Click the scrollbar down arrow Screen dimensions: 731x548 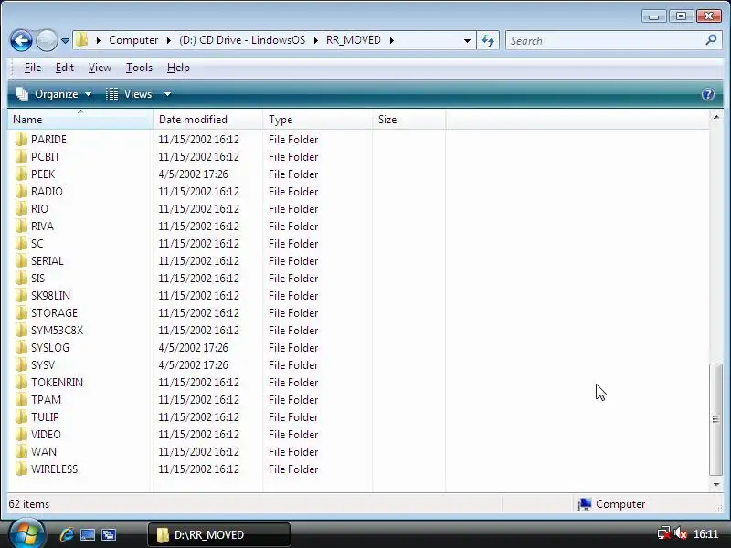[x=716, y=485]
